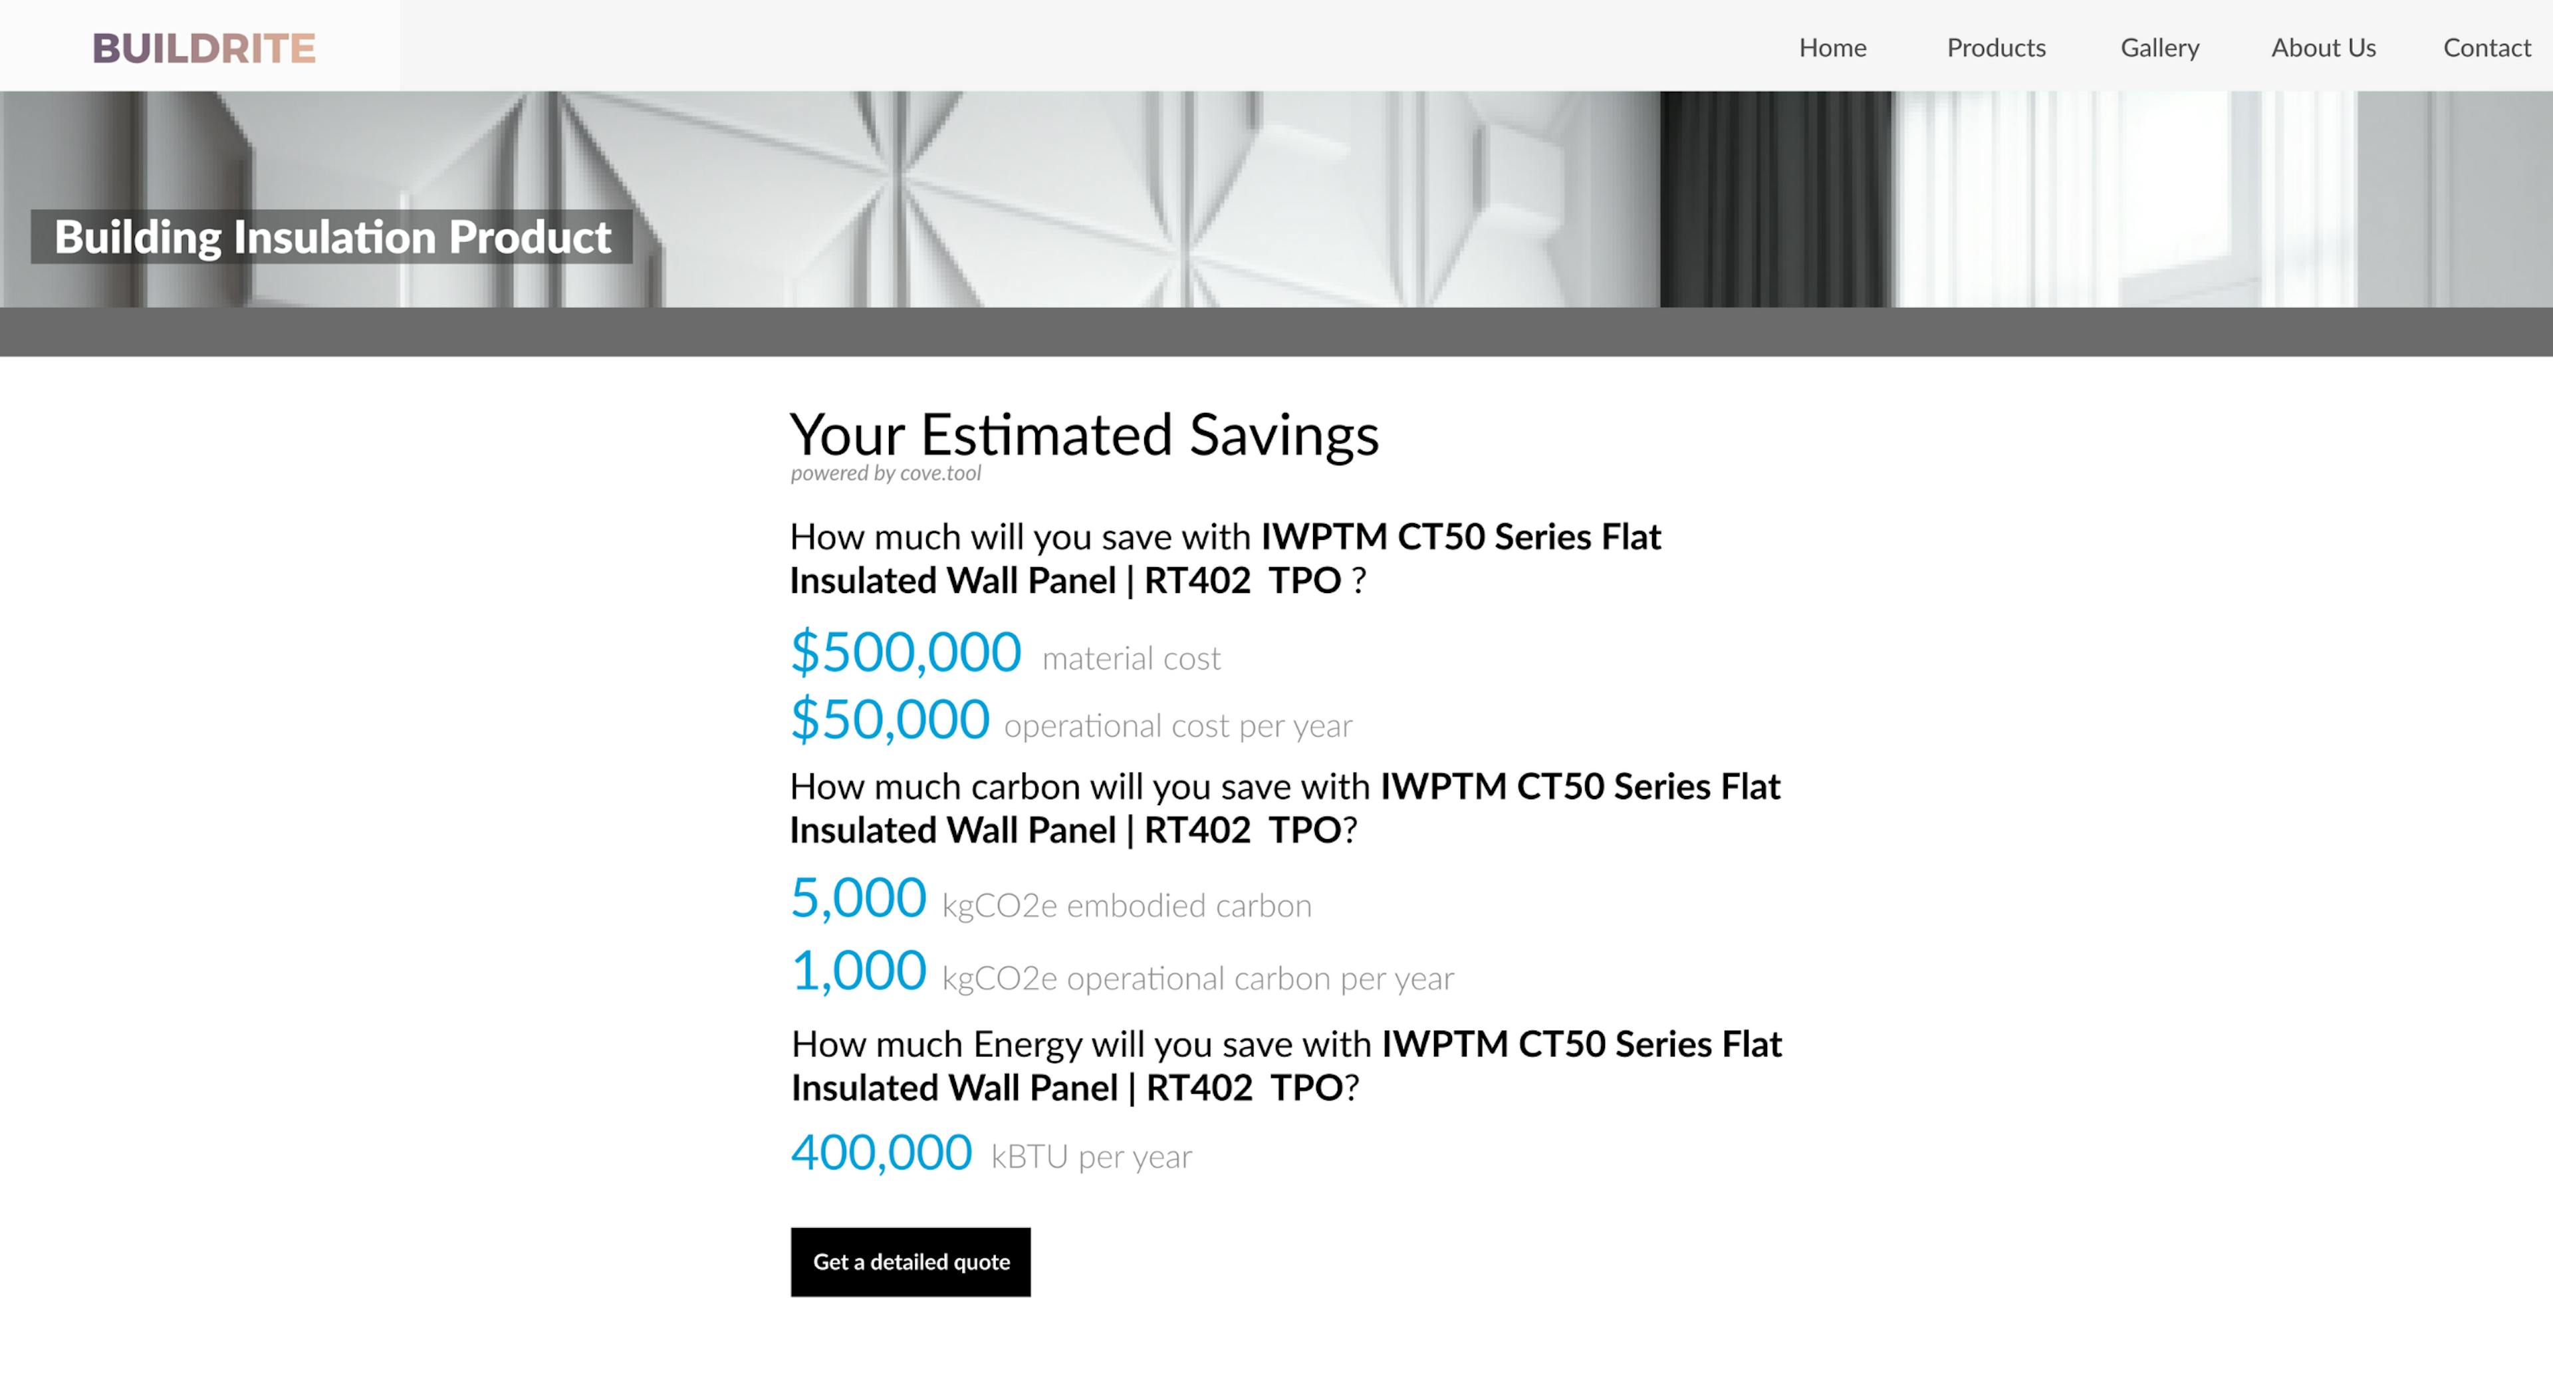This screenshot has height=1375, width=2553.
Task: Click the Energy savings question text
Action: click(1285, 1066)
